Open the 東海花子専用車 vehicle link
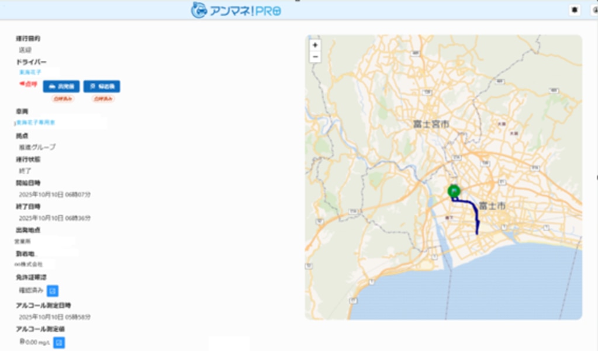Image resolution: width=598 pixels, height=351 pixels. coord(35,123)
